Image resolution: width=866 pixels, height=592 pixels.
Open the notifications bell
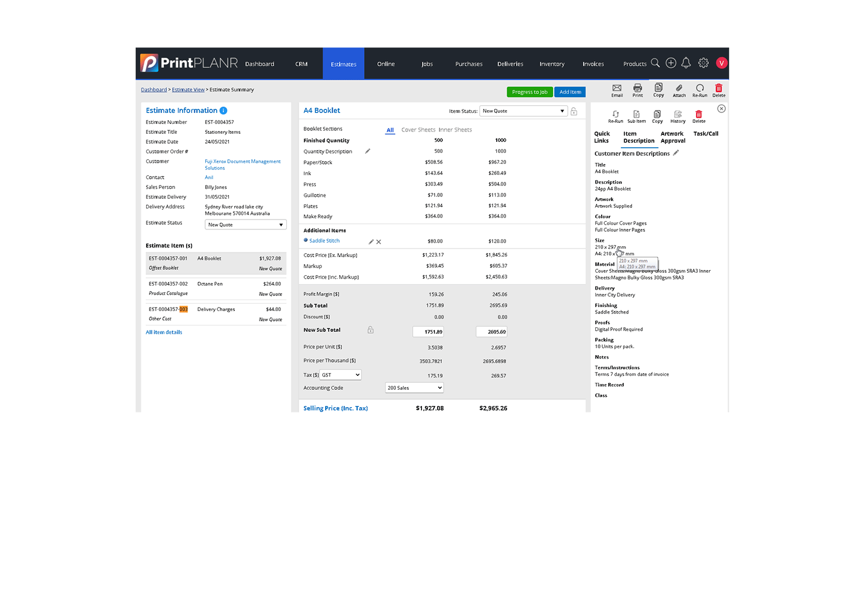point(686,63)
